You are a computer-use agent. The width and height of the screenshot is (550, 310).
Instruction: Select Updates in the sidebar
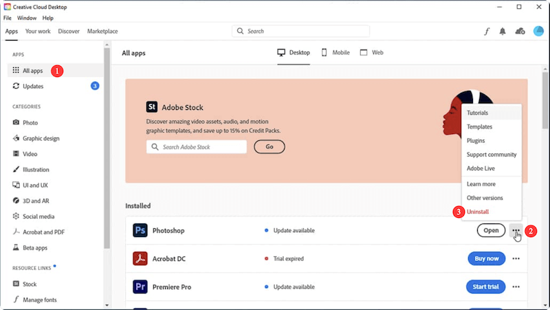point(32,86)
